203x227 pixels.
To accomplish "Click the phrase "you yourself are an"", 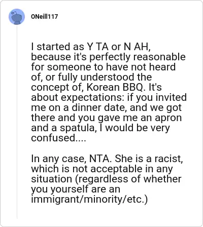I will point(76,189).
